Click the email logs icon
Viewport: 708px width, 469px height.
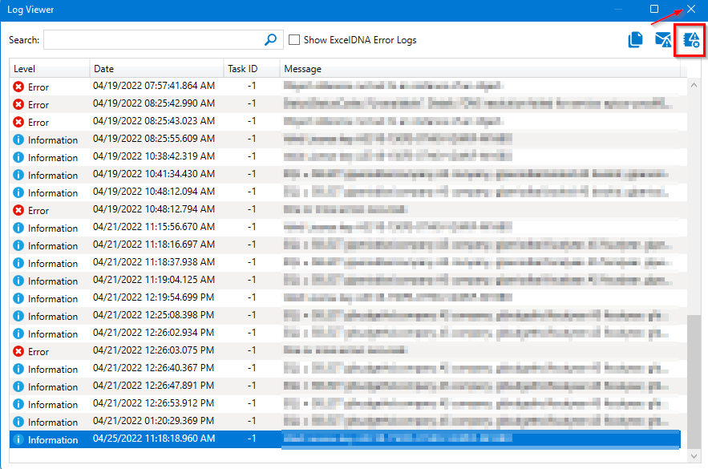[663, 40]
